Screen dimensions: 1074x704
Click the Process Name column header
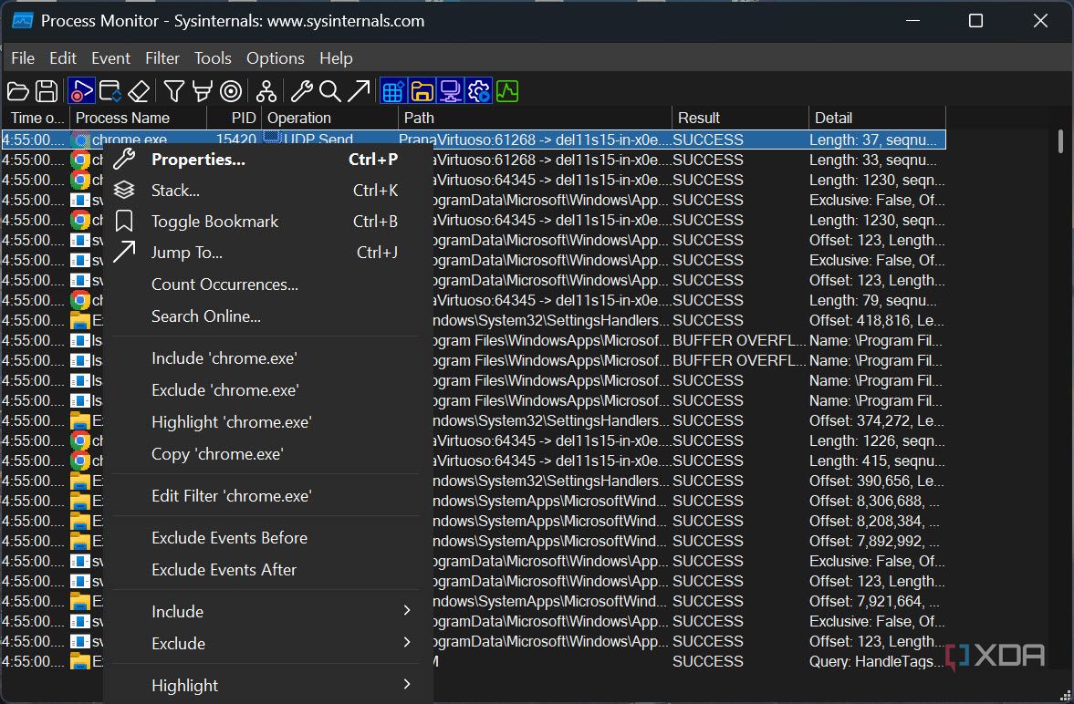(x=127, y=118)
